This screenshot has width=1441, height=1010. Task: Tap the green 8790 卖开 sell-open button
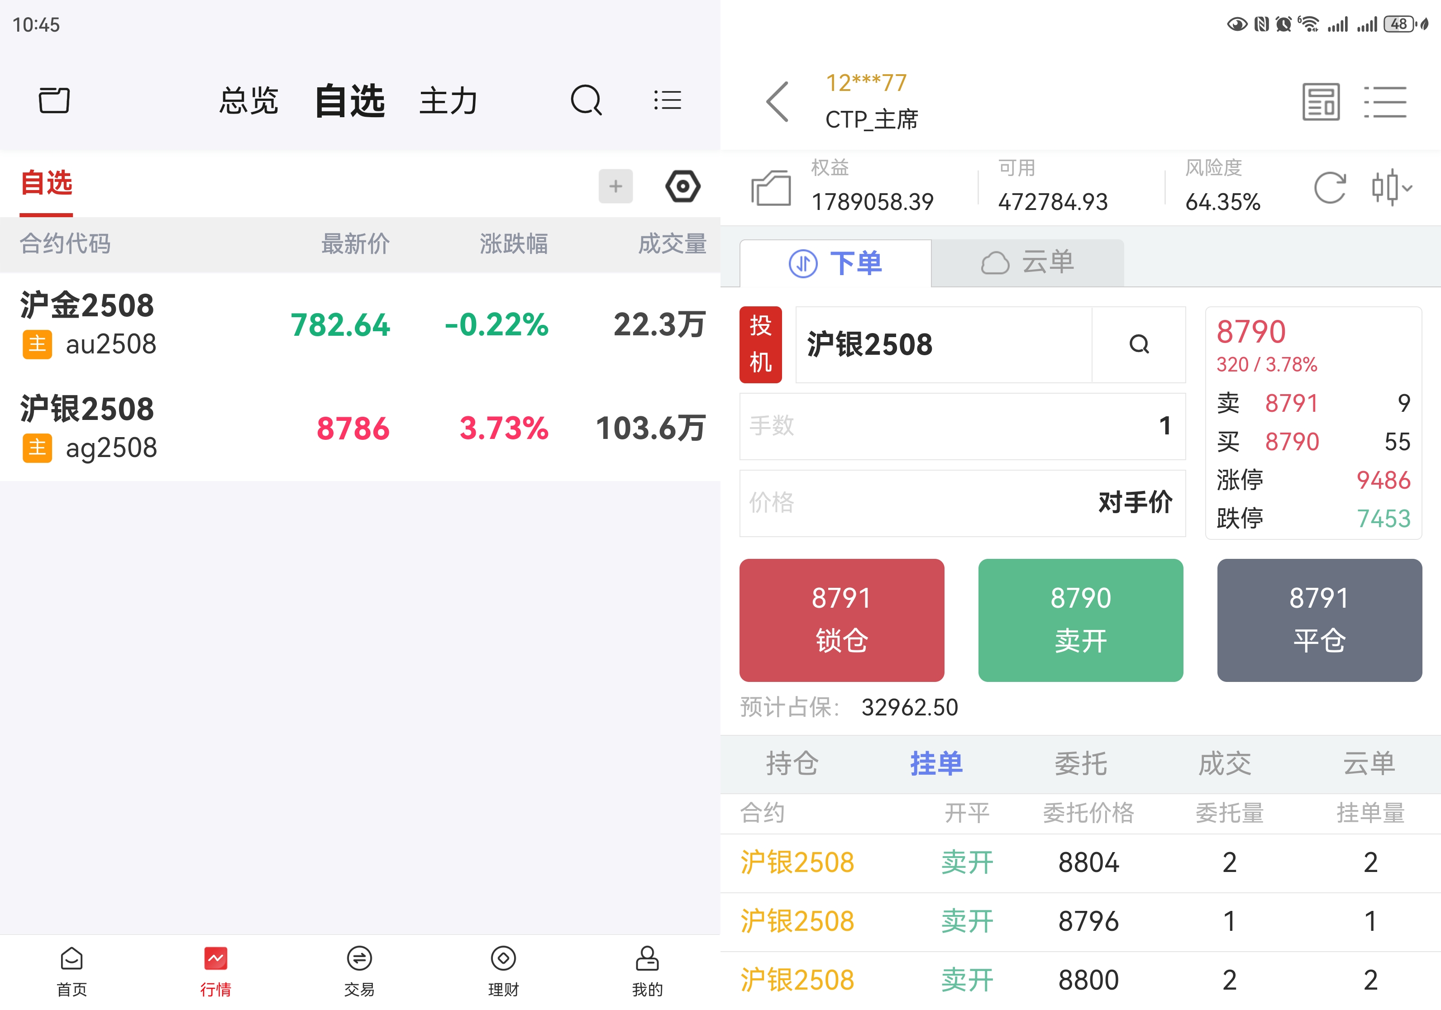pos(1081,620)
